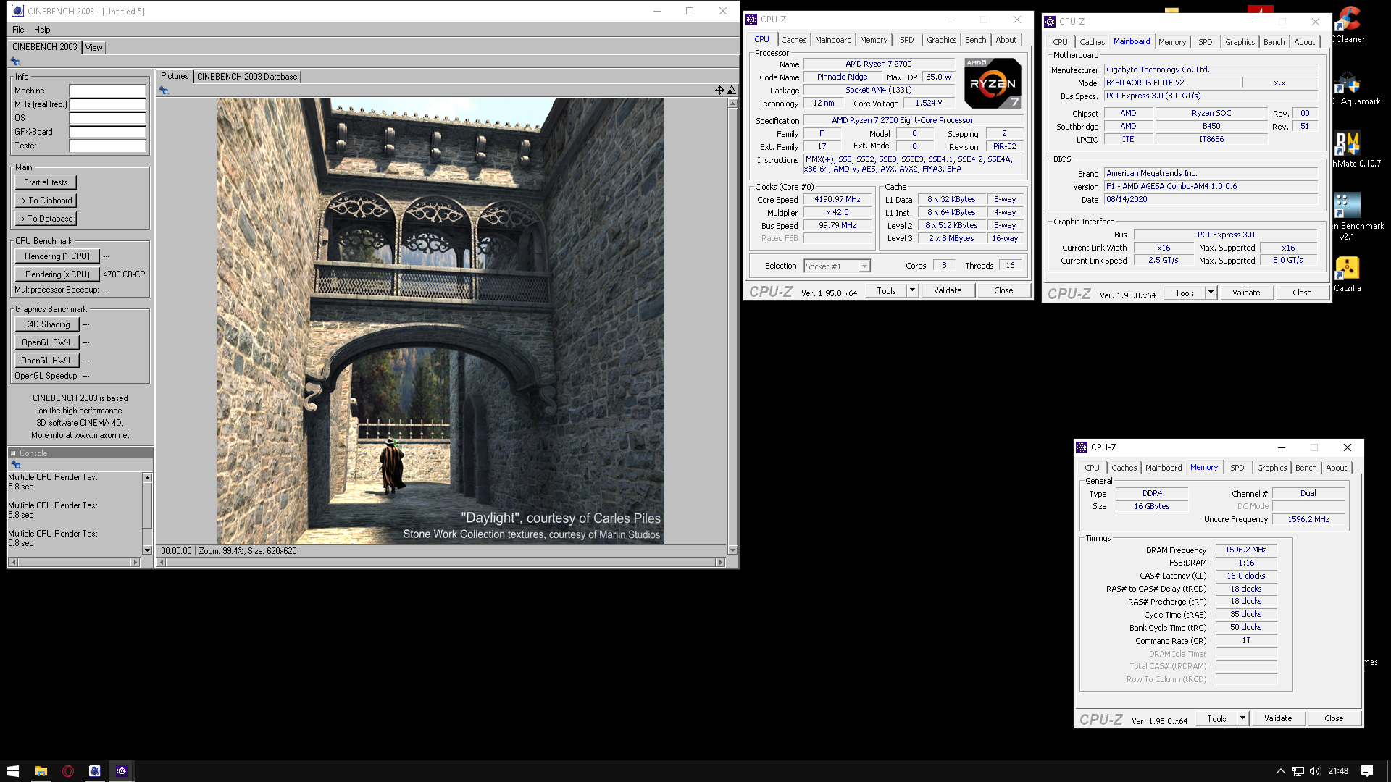The height and width of the screenshot is (782, 1391).
Task: Click the To Clipboard button
Action: [x=46, y=201]
